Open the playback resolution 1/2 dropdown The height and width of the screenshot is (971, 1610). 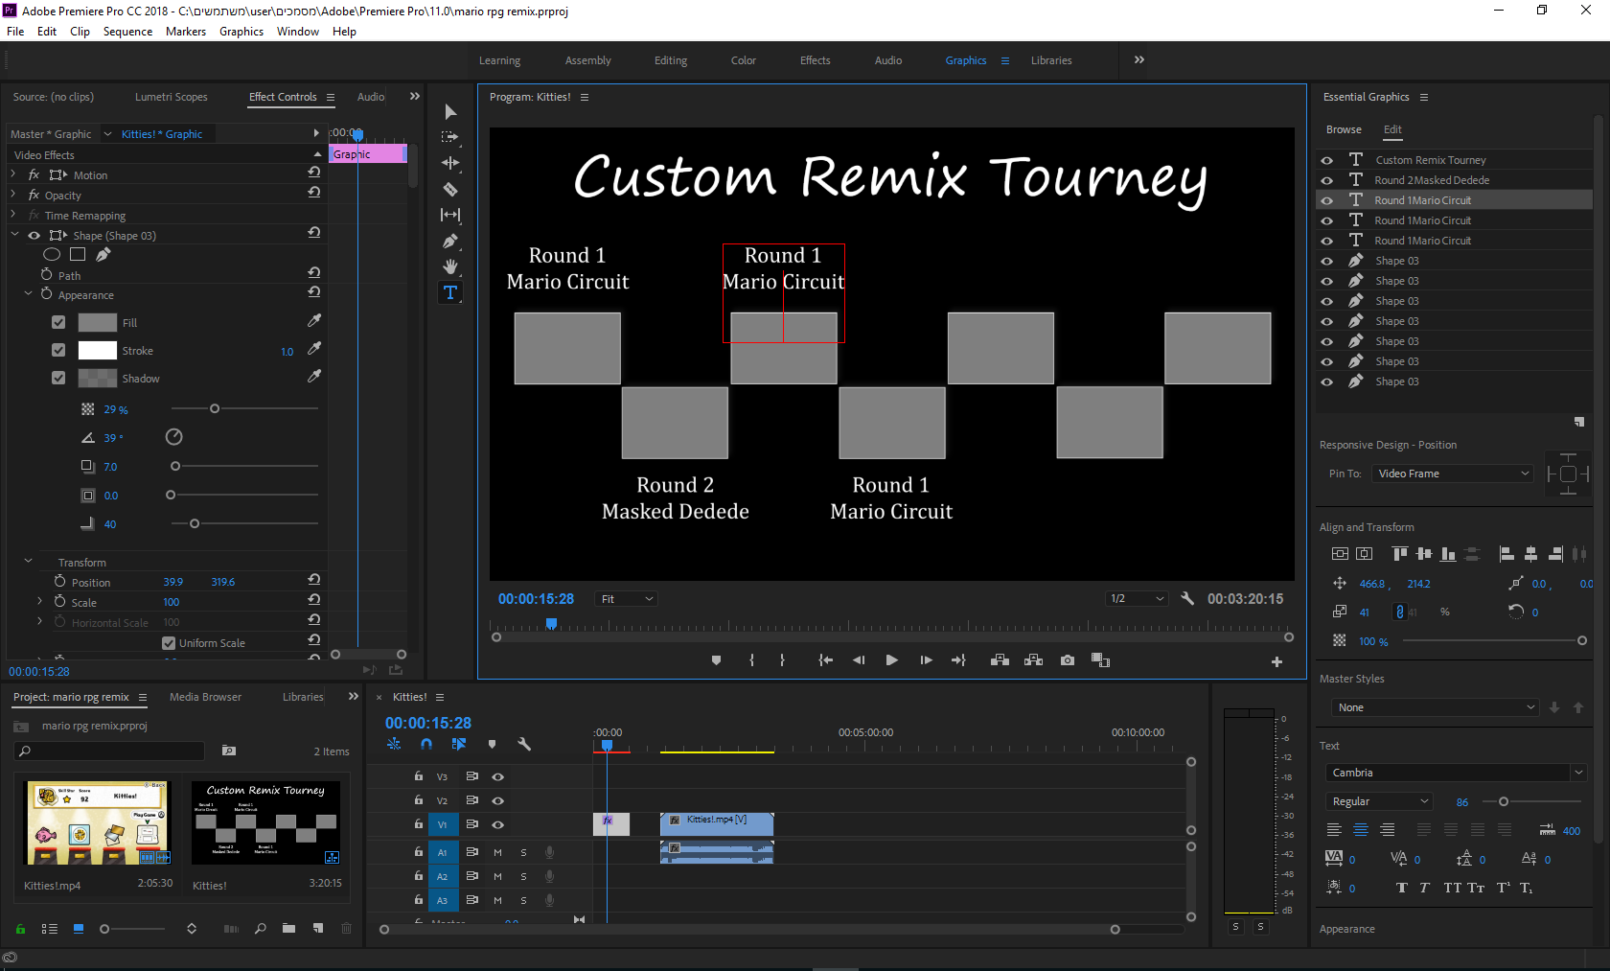(1137, 599)
